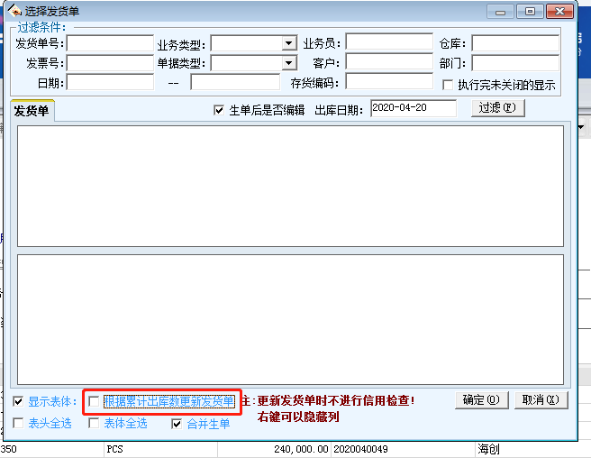Check the 表头全选 checkbox
591x458 pixels.
pos(18,423)
